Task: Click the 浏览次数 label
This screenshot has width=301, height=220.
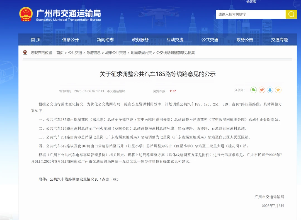Action: [160, 91]
